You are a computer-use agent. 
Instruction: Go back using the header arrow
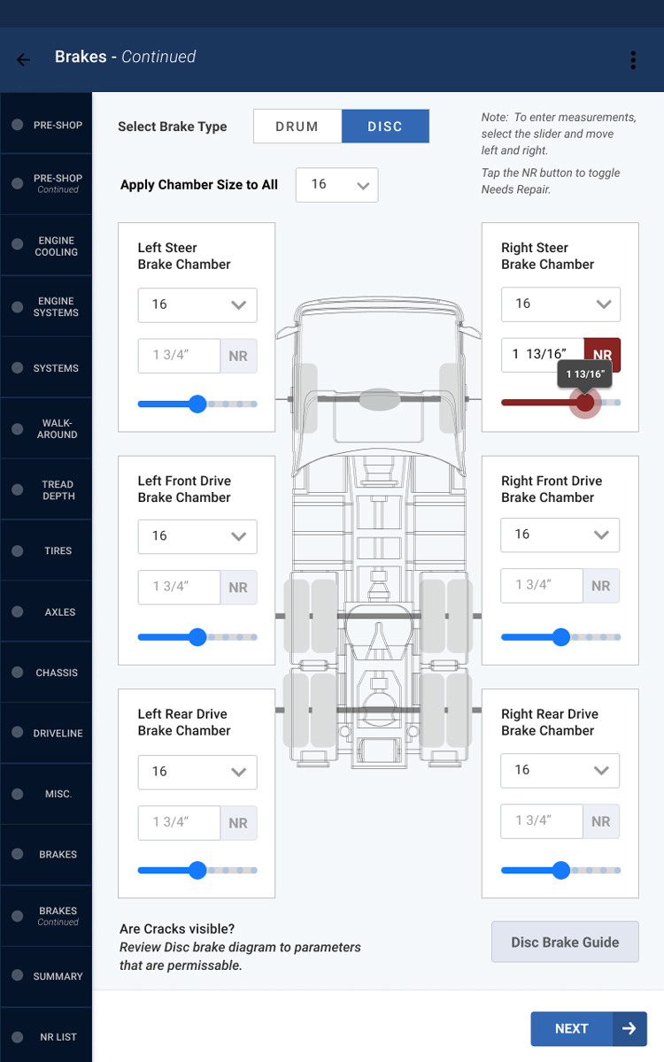pos(23,59)
